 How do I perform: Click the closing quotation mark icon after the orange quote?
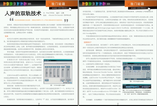coord(66,21)
